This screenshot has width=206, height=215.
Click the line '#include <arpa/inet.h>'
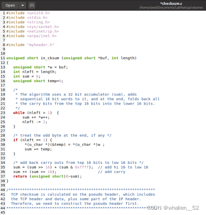coord(32,36)
